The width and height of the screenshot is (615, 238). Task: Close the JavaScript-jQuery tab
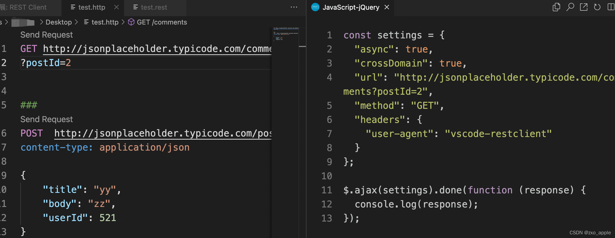coord(387,7)
